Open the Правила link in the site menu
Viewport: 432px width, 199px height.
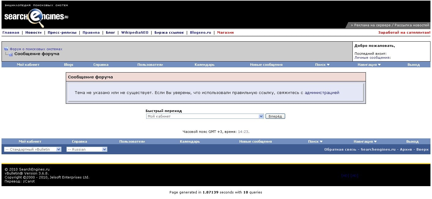pos(91,32)
